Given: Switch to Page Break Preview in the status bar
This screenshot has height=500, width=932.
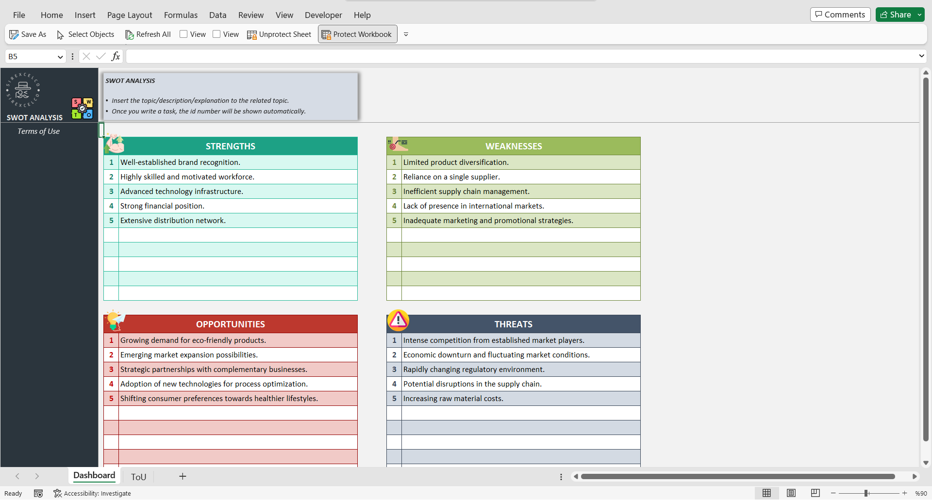Looking at the screenshot, I should (x=815, y=493).
